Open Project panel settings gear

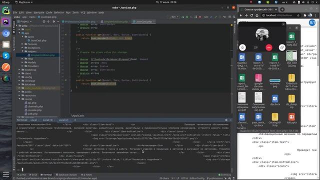(53, 21)
